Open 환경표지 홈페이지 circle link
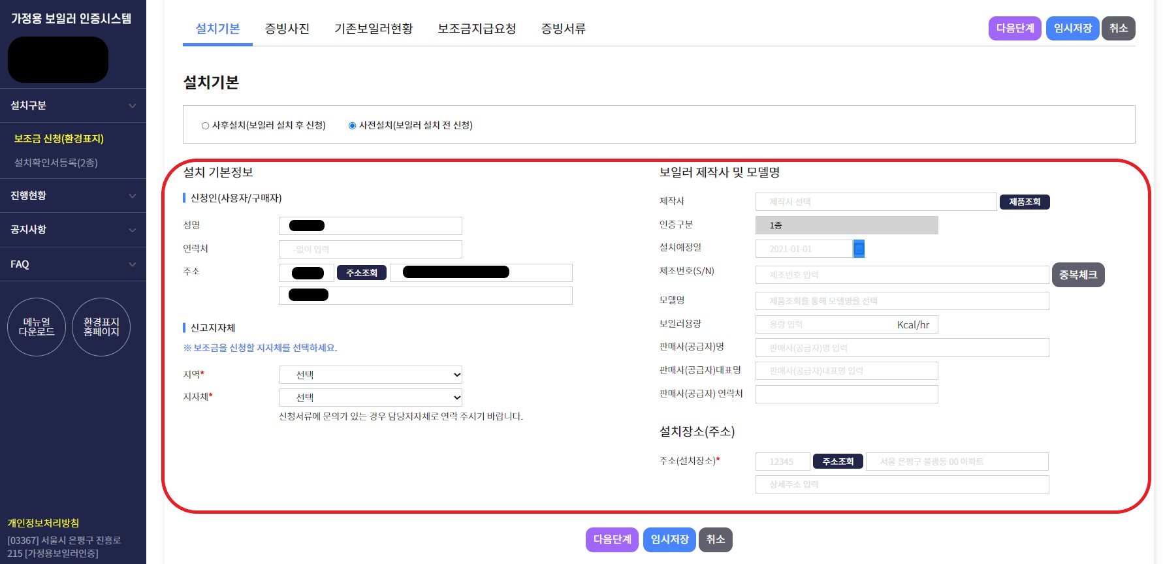Viewport: 1163px width, 564px height. point(101,327)
